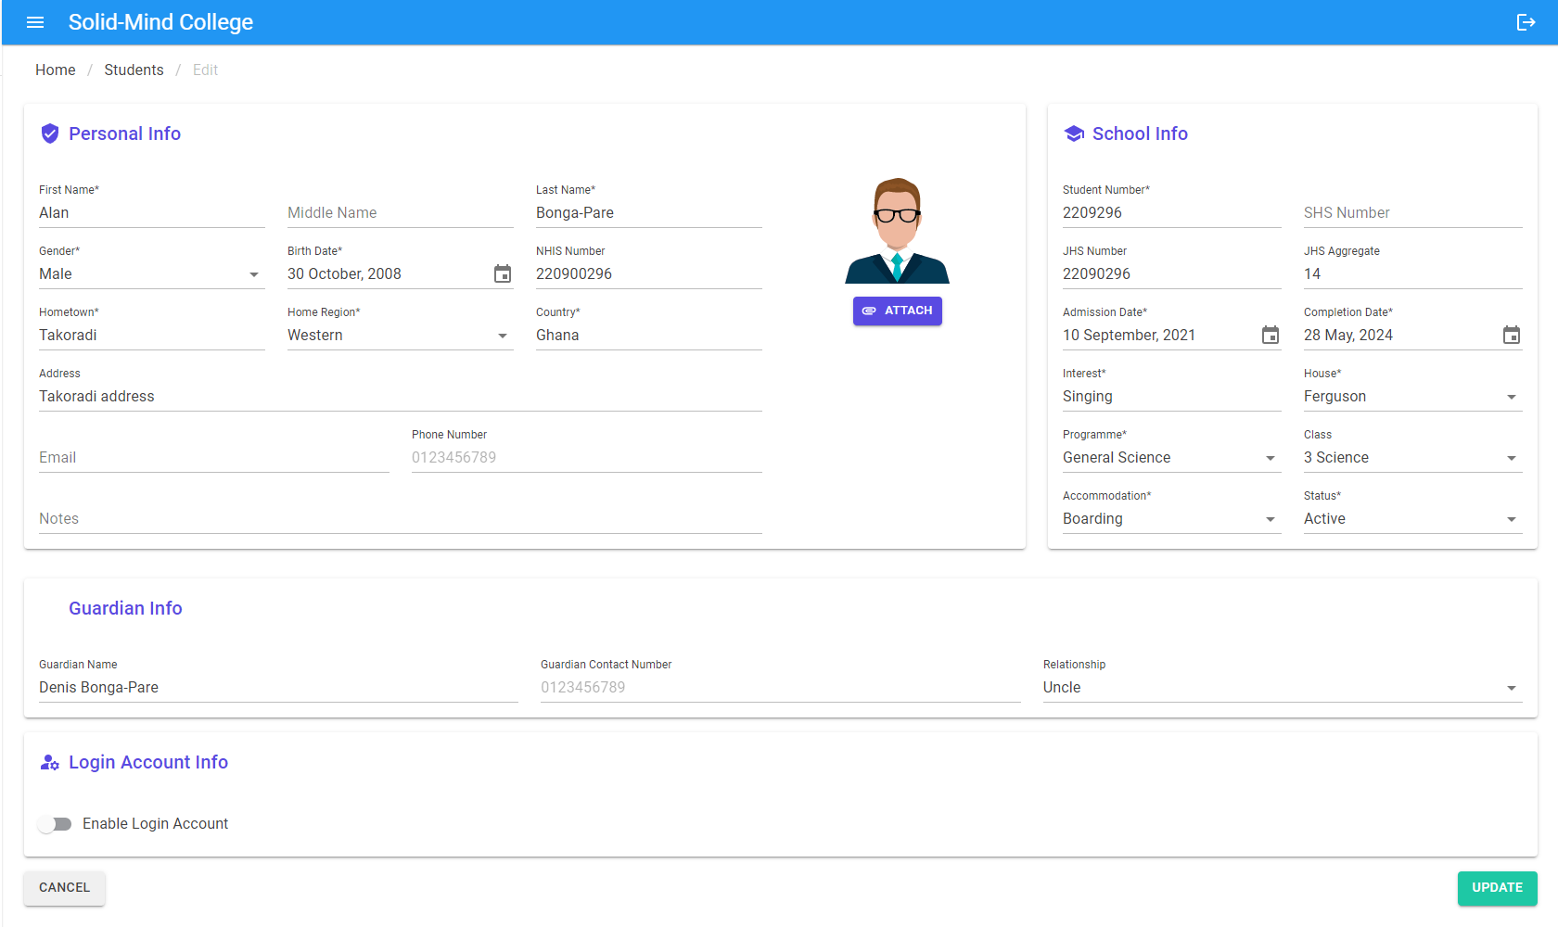Expand the Gender dropdown
The width and height of the screenshot is (1558, 927).
pyautogui.click(x=152, y=273)
